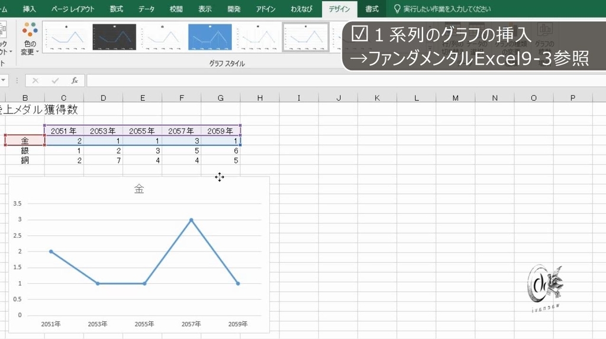Select column C header
This screenshot has height=339, width=606.
pos(64,98)
